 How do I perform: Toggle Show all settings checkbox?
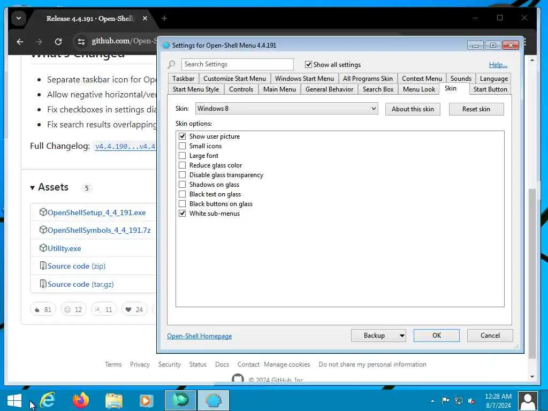coord(308,64)
